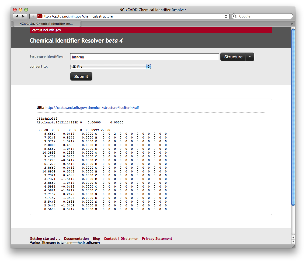The height and width of the screenshot is (263, 306).
Task: Open the Contact footer link
Action: pyautogui.click(x=110, y=238)
